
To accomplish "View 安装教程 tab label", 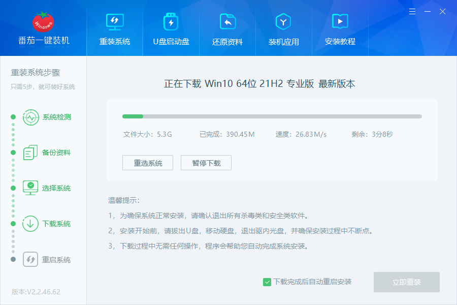I will [x=340, y=42].
